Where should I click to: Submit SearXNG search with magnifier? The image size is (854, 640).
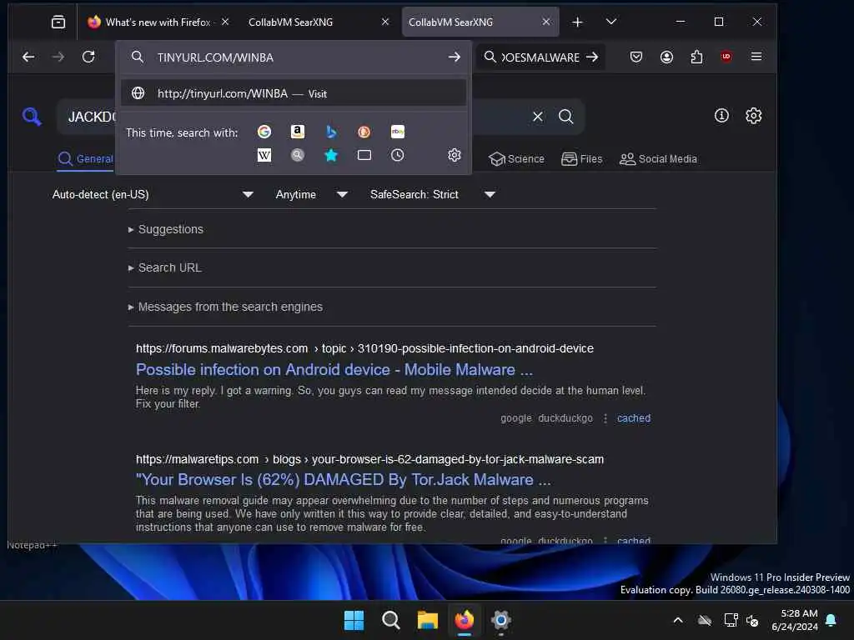click(x=566, y=117)
